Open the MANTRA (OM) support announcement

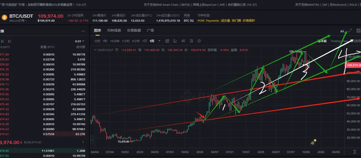click(328, 5)
